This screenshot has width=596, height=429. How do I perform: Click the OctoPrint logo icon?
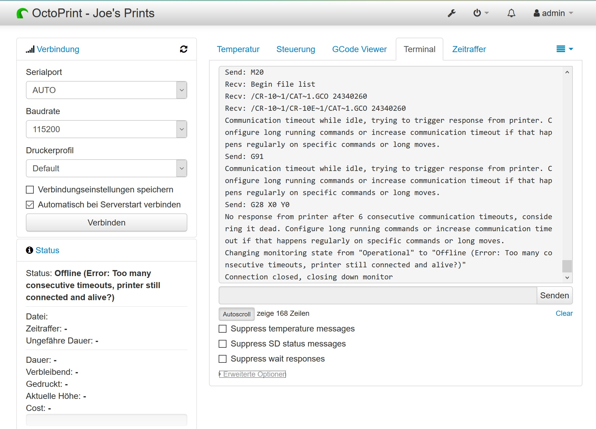(22, 13)
